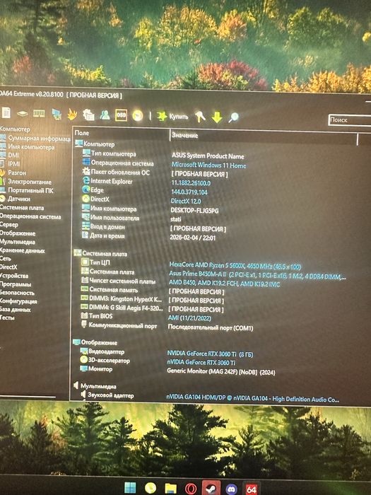
Task: Open Системная плата category in sidebar
Action: click(x=22, y=208)
